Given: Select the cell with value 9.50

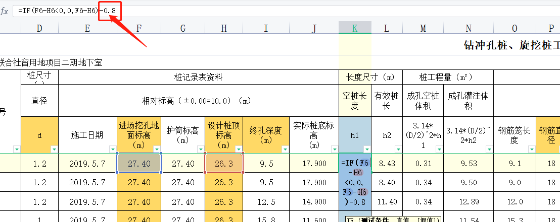Looking at the screenshot, I should click(469, 183).
